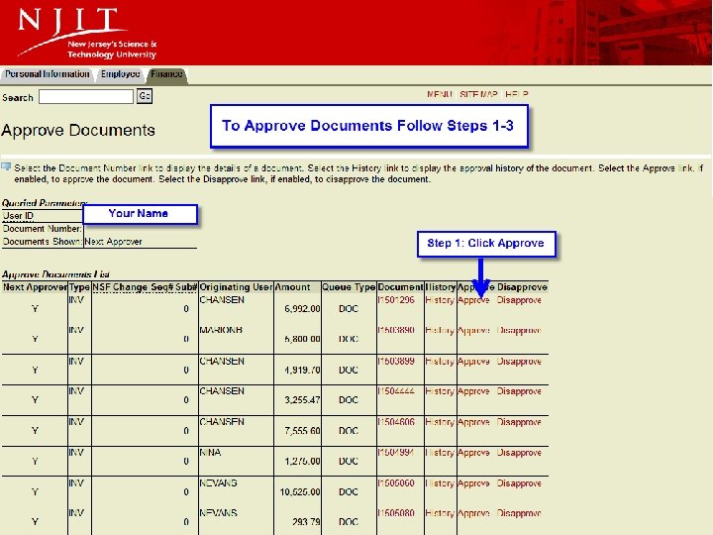View History for document I1501296
The width and height of the screenshot is (713, 535).
[x=440, y=300]
